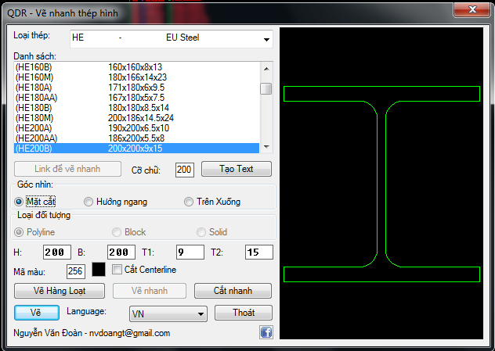
Task: Click the H height input field
Action: (57, 252)
